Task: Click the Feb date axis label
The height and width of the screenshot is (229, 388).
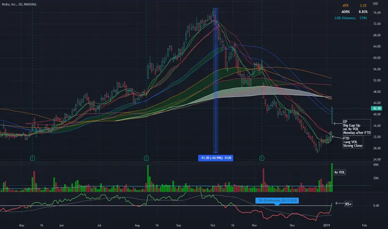Action: [364, 225]
